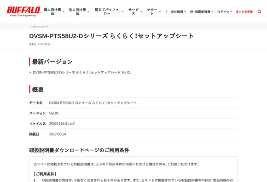Select バージョン row label
267x182 pixels.
coord(37,113)
